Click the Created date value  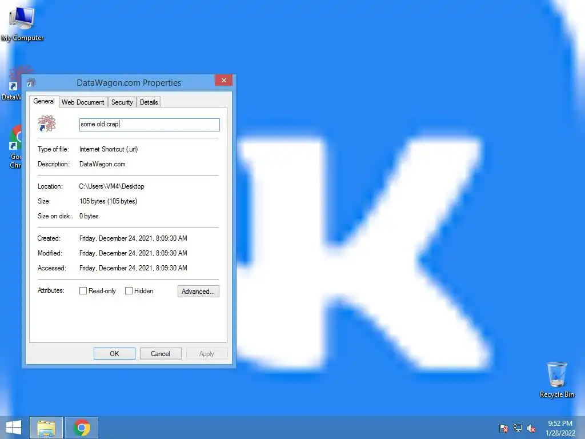click(133, 238)
